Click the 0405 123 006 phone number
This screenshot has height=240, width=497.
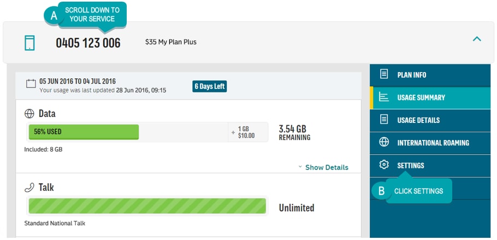click(88, 43)
